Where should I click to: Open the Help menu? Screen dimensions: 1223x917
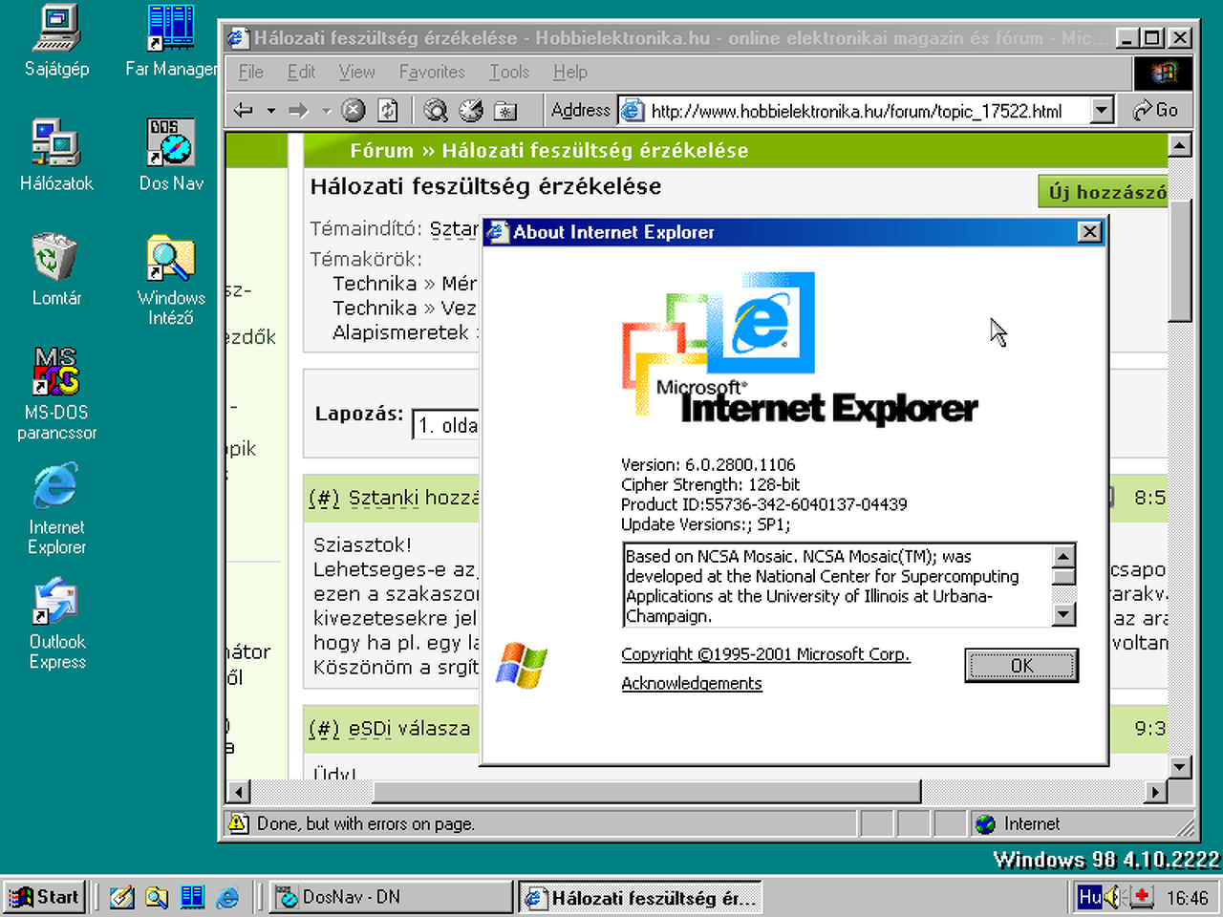point(570,72)
